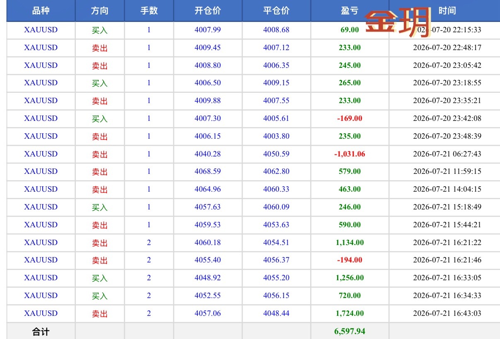The width and height of the screenshot is (500, 339).
Task: Select open price 4057.63
Action: pos(208,207)
